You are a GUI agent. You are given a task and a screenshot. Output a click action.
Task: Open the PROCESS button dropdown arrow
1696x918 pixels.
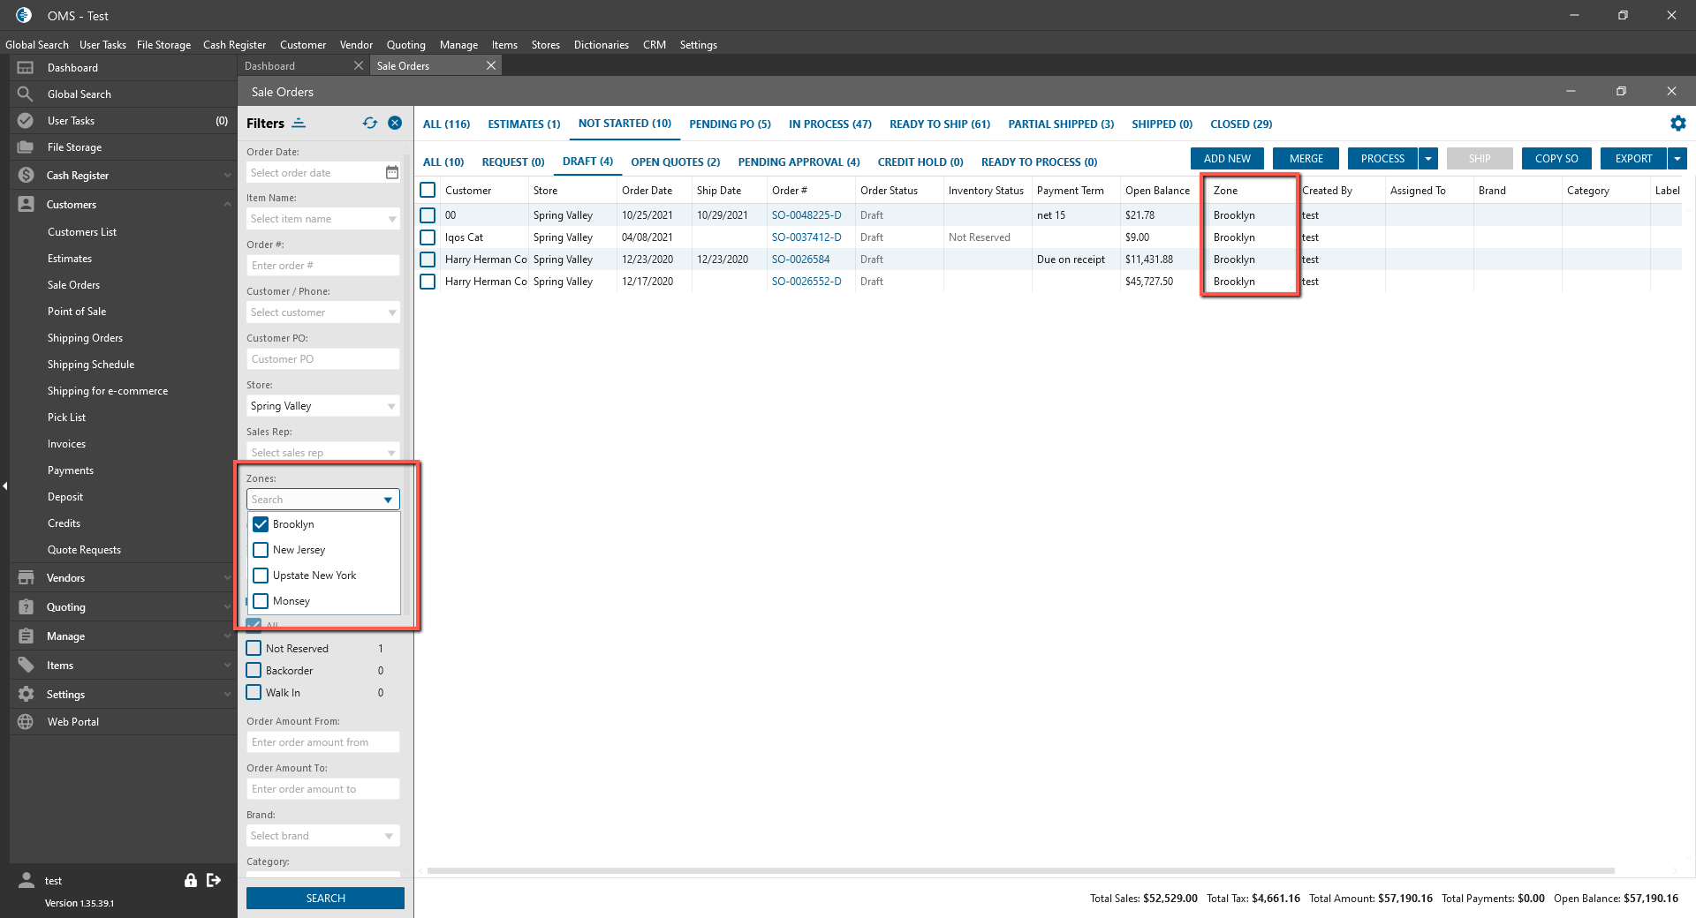pos(1428,159)
